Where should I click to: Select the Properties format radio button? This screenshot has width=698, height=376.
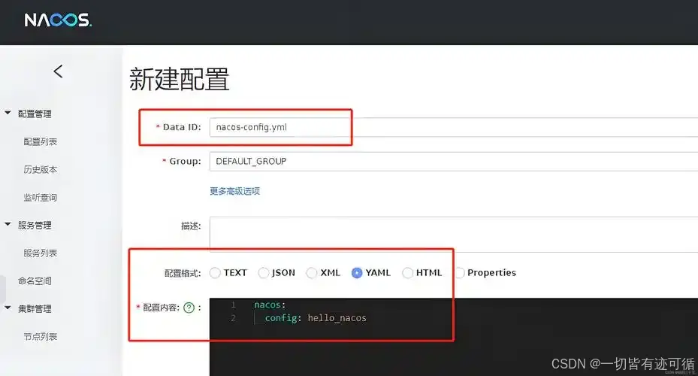(x=459, y=273)
